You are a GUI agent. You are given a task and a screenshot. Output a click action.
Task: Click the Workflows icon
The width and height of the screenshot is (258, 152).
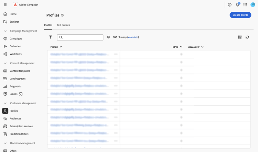5,54
